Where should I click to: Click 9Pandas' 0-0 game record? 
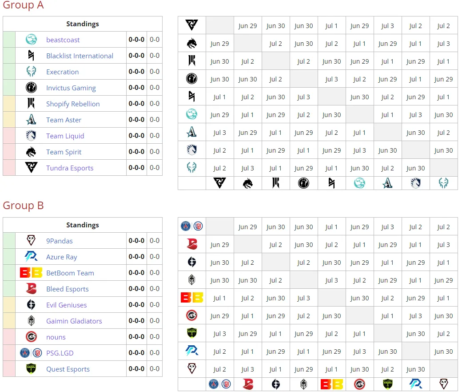pos(155,241)
